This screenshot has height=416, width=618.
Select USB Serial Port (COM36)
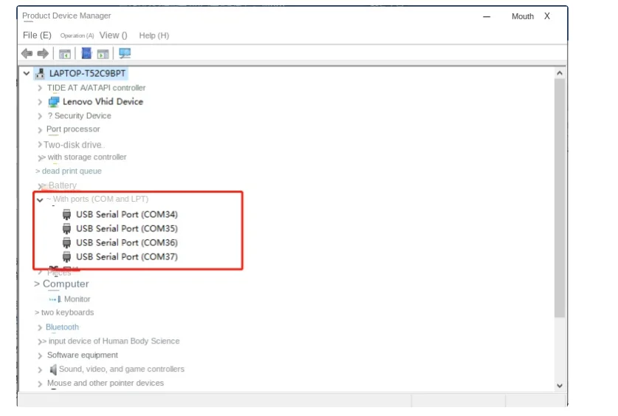point(127,243)
